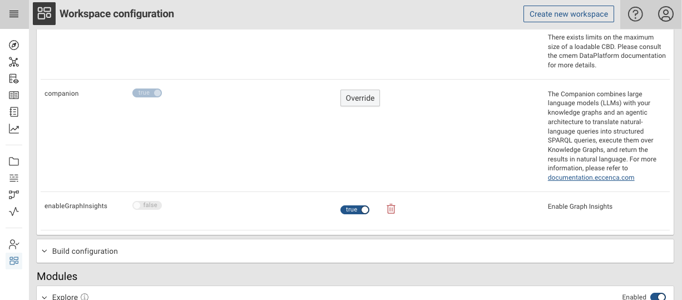
Task: Click the help question mark icon
Action: (x=635, y=14)
